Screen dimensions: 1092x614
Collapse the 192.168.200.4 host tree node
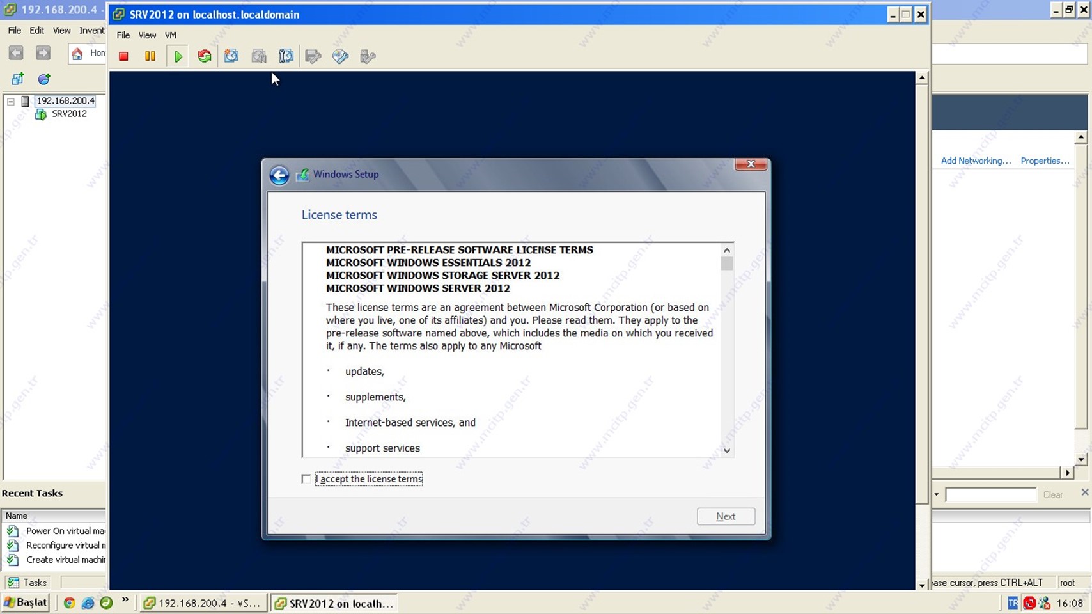[x=11, y=101]
